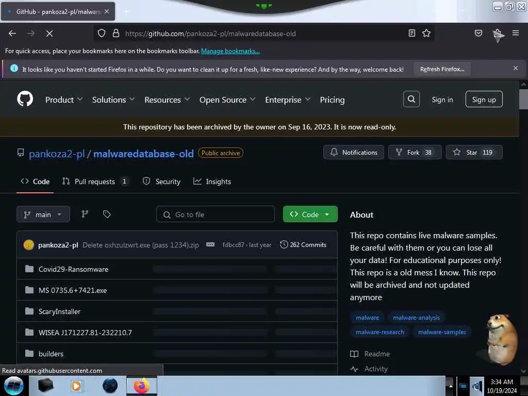Bookmark this page with the star icon

(426, 33)
